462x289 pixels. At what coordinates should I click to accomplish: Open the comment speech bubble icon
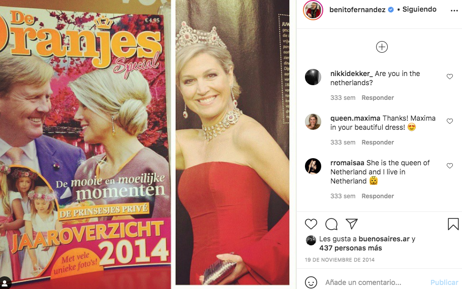coord(331,224)
